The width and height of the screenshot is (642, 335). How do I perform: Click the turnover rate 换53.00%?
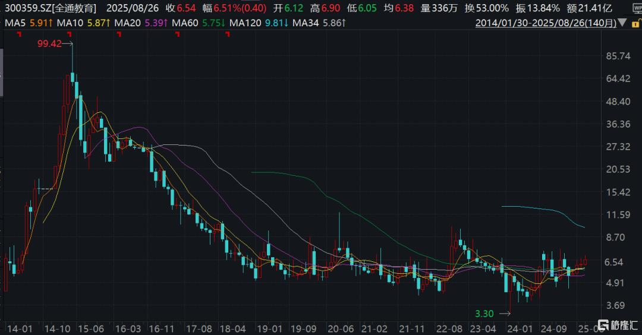tap(486, 8)
